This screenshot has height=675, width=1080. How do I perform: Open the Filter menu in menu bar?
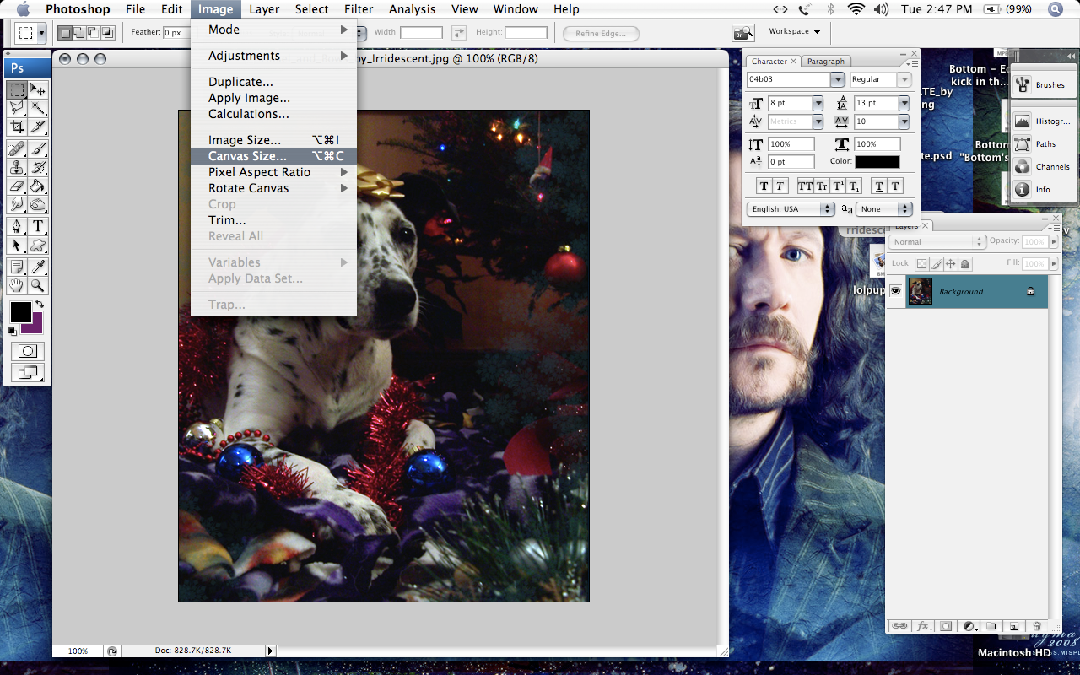(359, 9)
